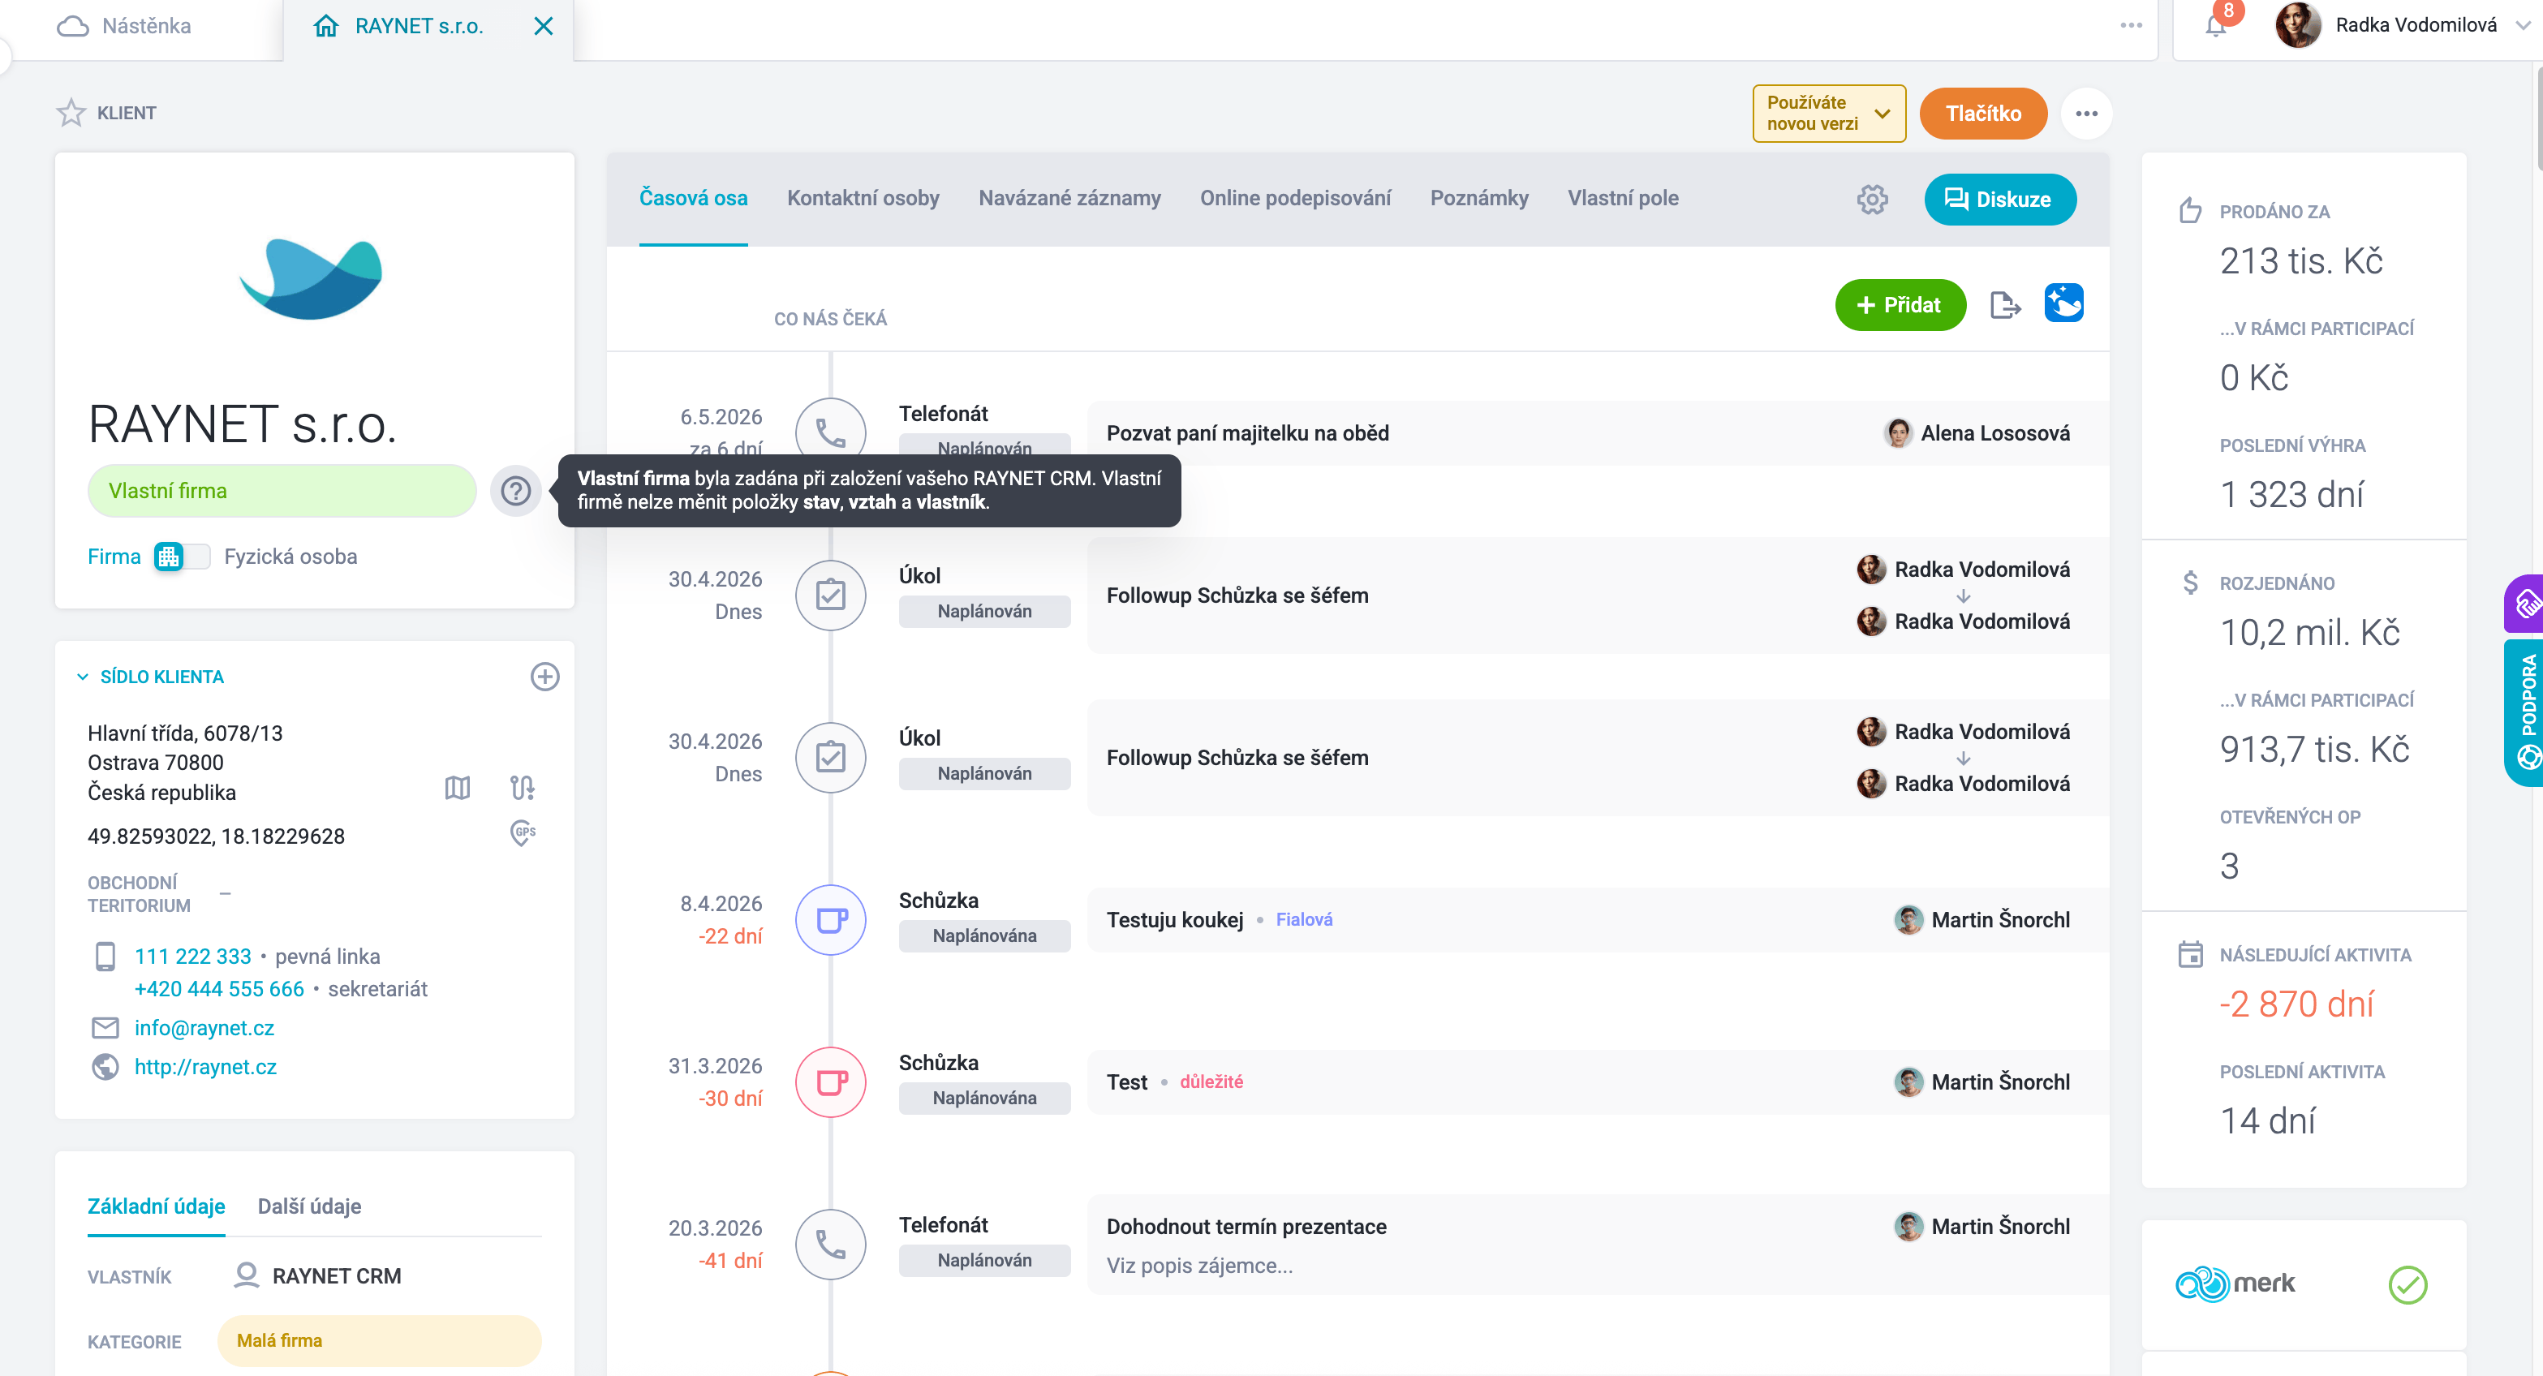Image resolution: width=2543 pixels, height=1376 pixels.
Task: Open the timeline settings gear
Action: tap(1872, 200)
